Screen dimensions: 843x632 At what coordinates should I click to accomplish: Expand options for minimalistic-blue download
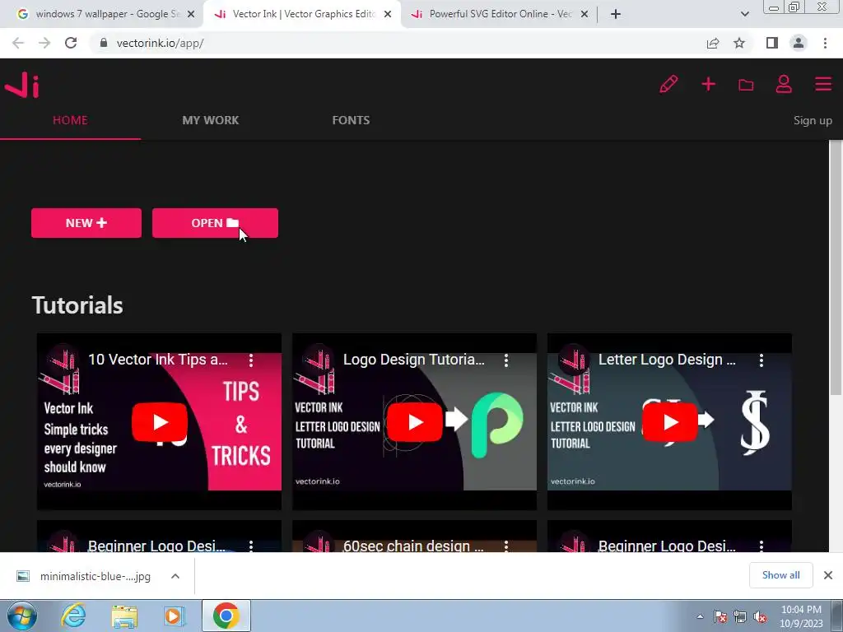tap(175, 576)
